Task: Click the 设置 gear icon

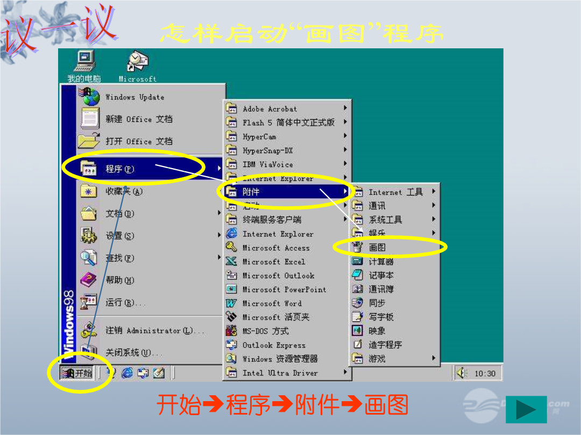Action: pyautogui.click(x=89, y=235)
